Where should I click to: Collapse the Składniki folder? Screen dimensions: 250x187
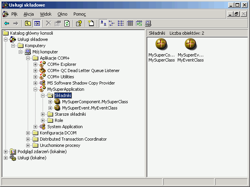43,95
